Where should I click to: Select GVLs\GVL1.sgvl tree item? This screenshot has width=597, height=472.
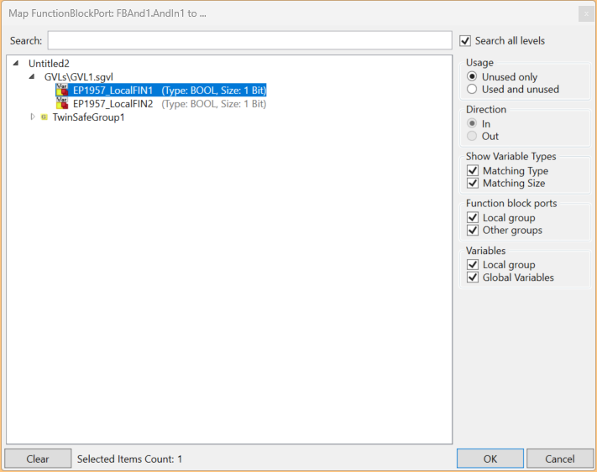point(78,77)
